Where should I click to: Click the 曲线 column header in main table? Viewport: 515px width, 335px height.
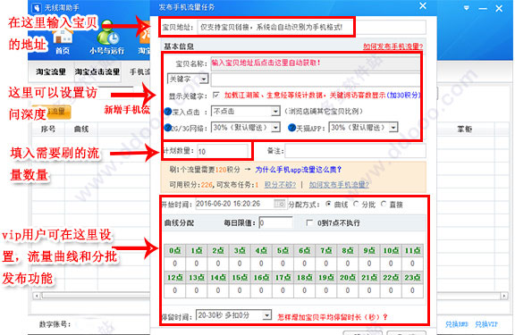(x=81, y=130)
